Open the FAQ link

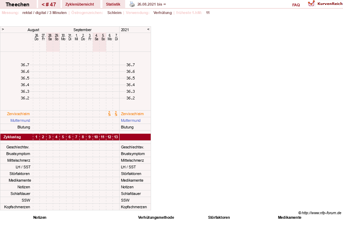(x=296, y=5)
